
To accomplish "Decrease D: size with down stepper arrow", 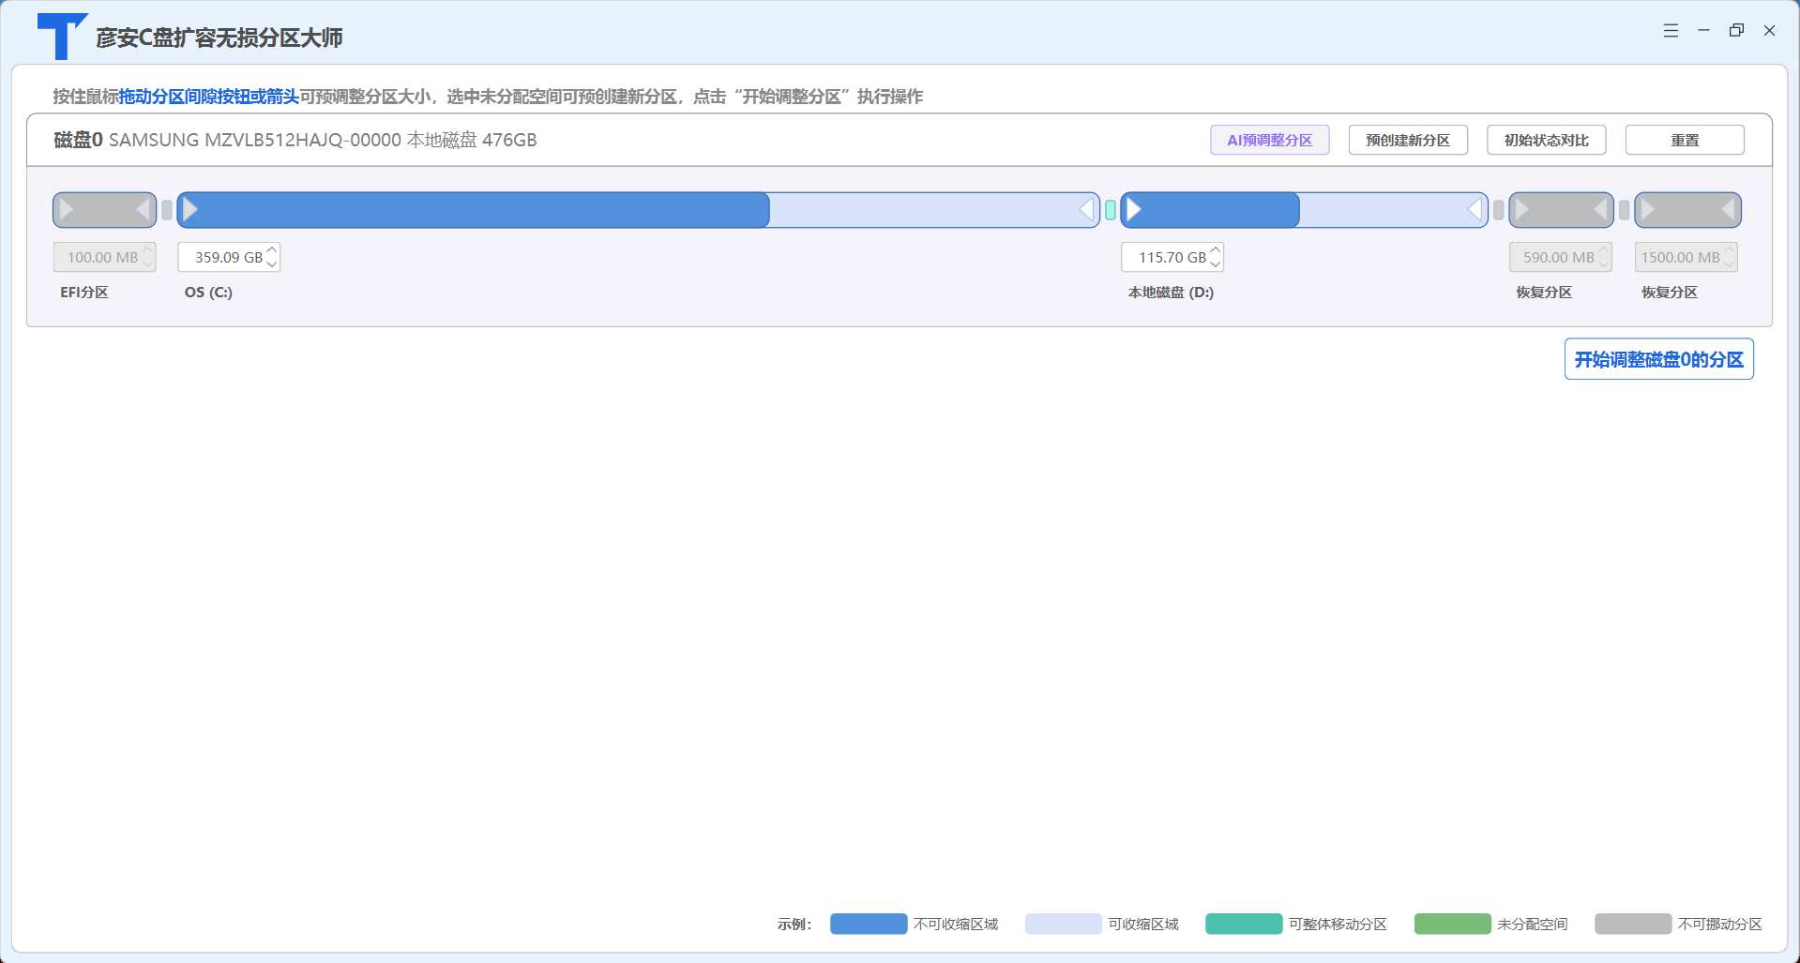I will [x=1216, y=263].
